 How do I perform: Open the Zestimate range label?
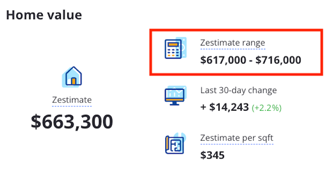click(232, 43)
